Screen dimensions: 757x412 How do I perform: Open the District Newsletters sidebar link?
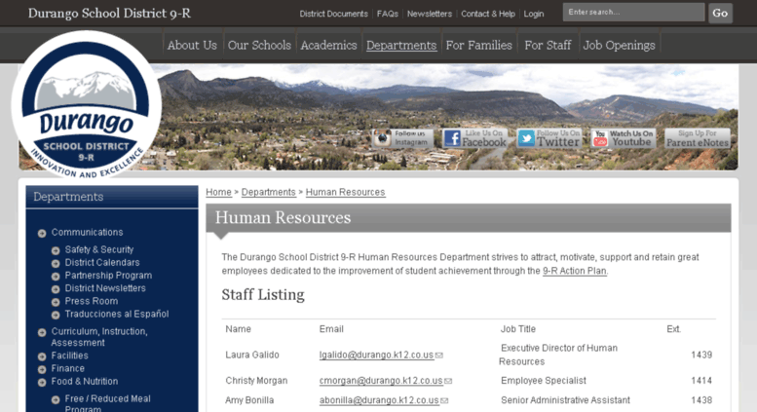105,288
